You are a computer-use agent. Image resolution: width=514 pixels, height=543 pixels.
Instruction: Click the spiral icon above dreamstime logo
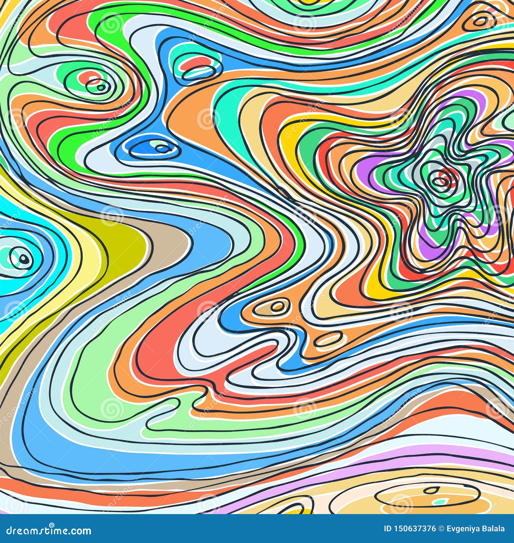(51, 524)
